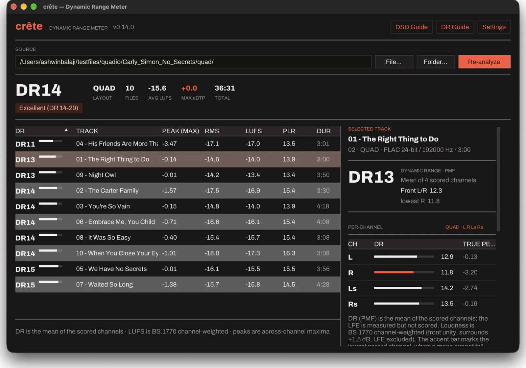Image resolution: width=526 pixels, height=368 pixels.
Task: Focus the source path input field
Action: tap(193, 62)
